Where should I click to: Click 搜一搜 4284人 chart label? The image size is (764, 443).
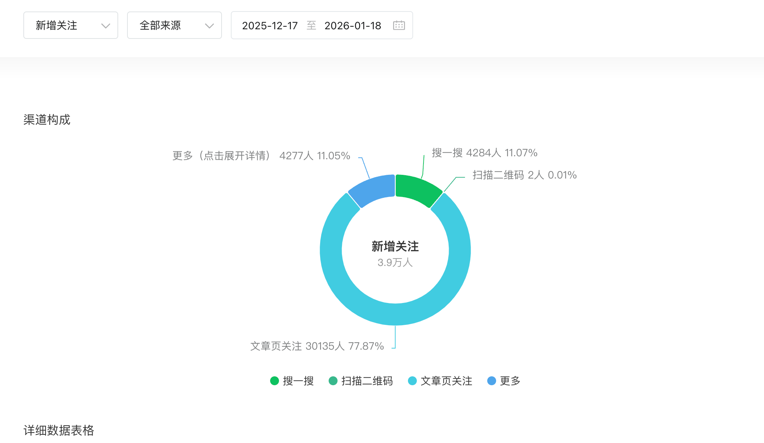coord(484,153)
